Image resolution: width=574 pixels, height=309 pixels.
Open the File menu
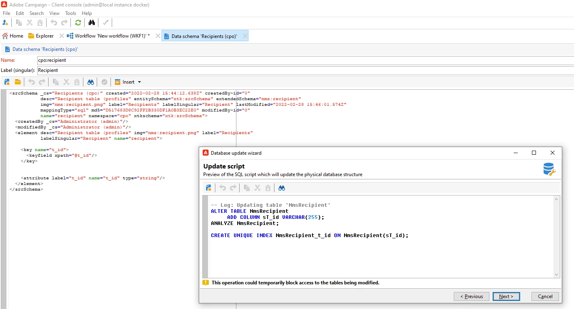[x=6, y=13]
